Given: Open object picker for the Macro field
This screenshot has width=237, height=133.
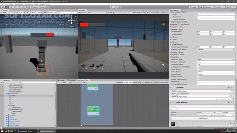Looking at the screenshot, I should [x=233, y=115].
